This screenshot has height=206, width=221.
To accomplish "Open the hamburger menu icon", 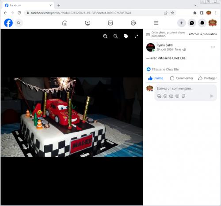I will click(x=156, y=23).
